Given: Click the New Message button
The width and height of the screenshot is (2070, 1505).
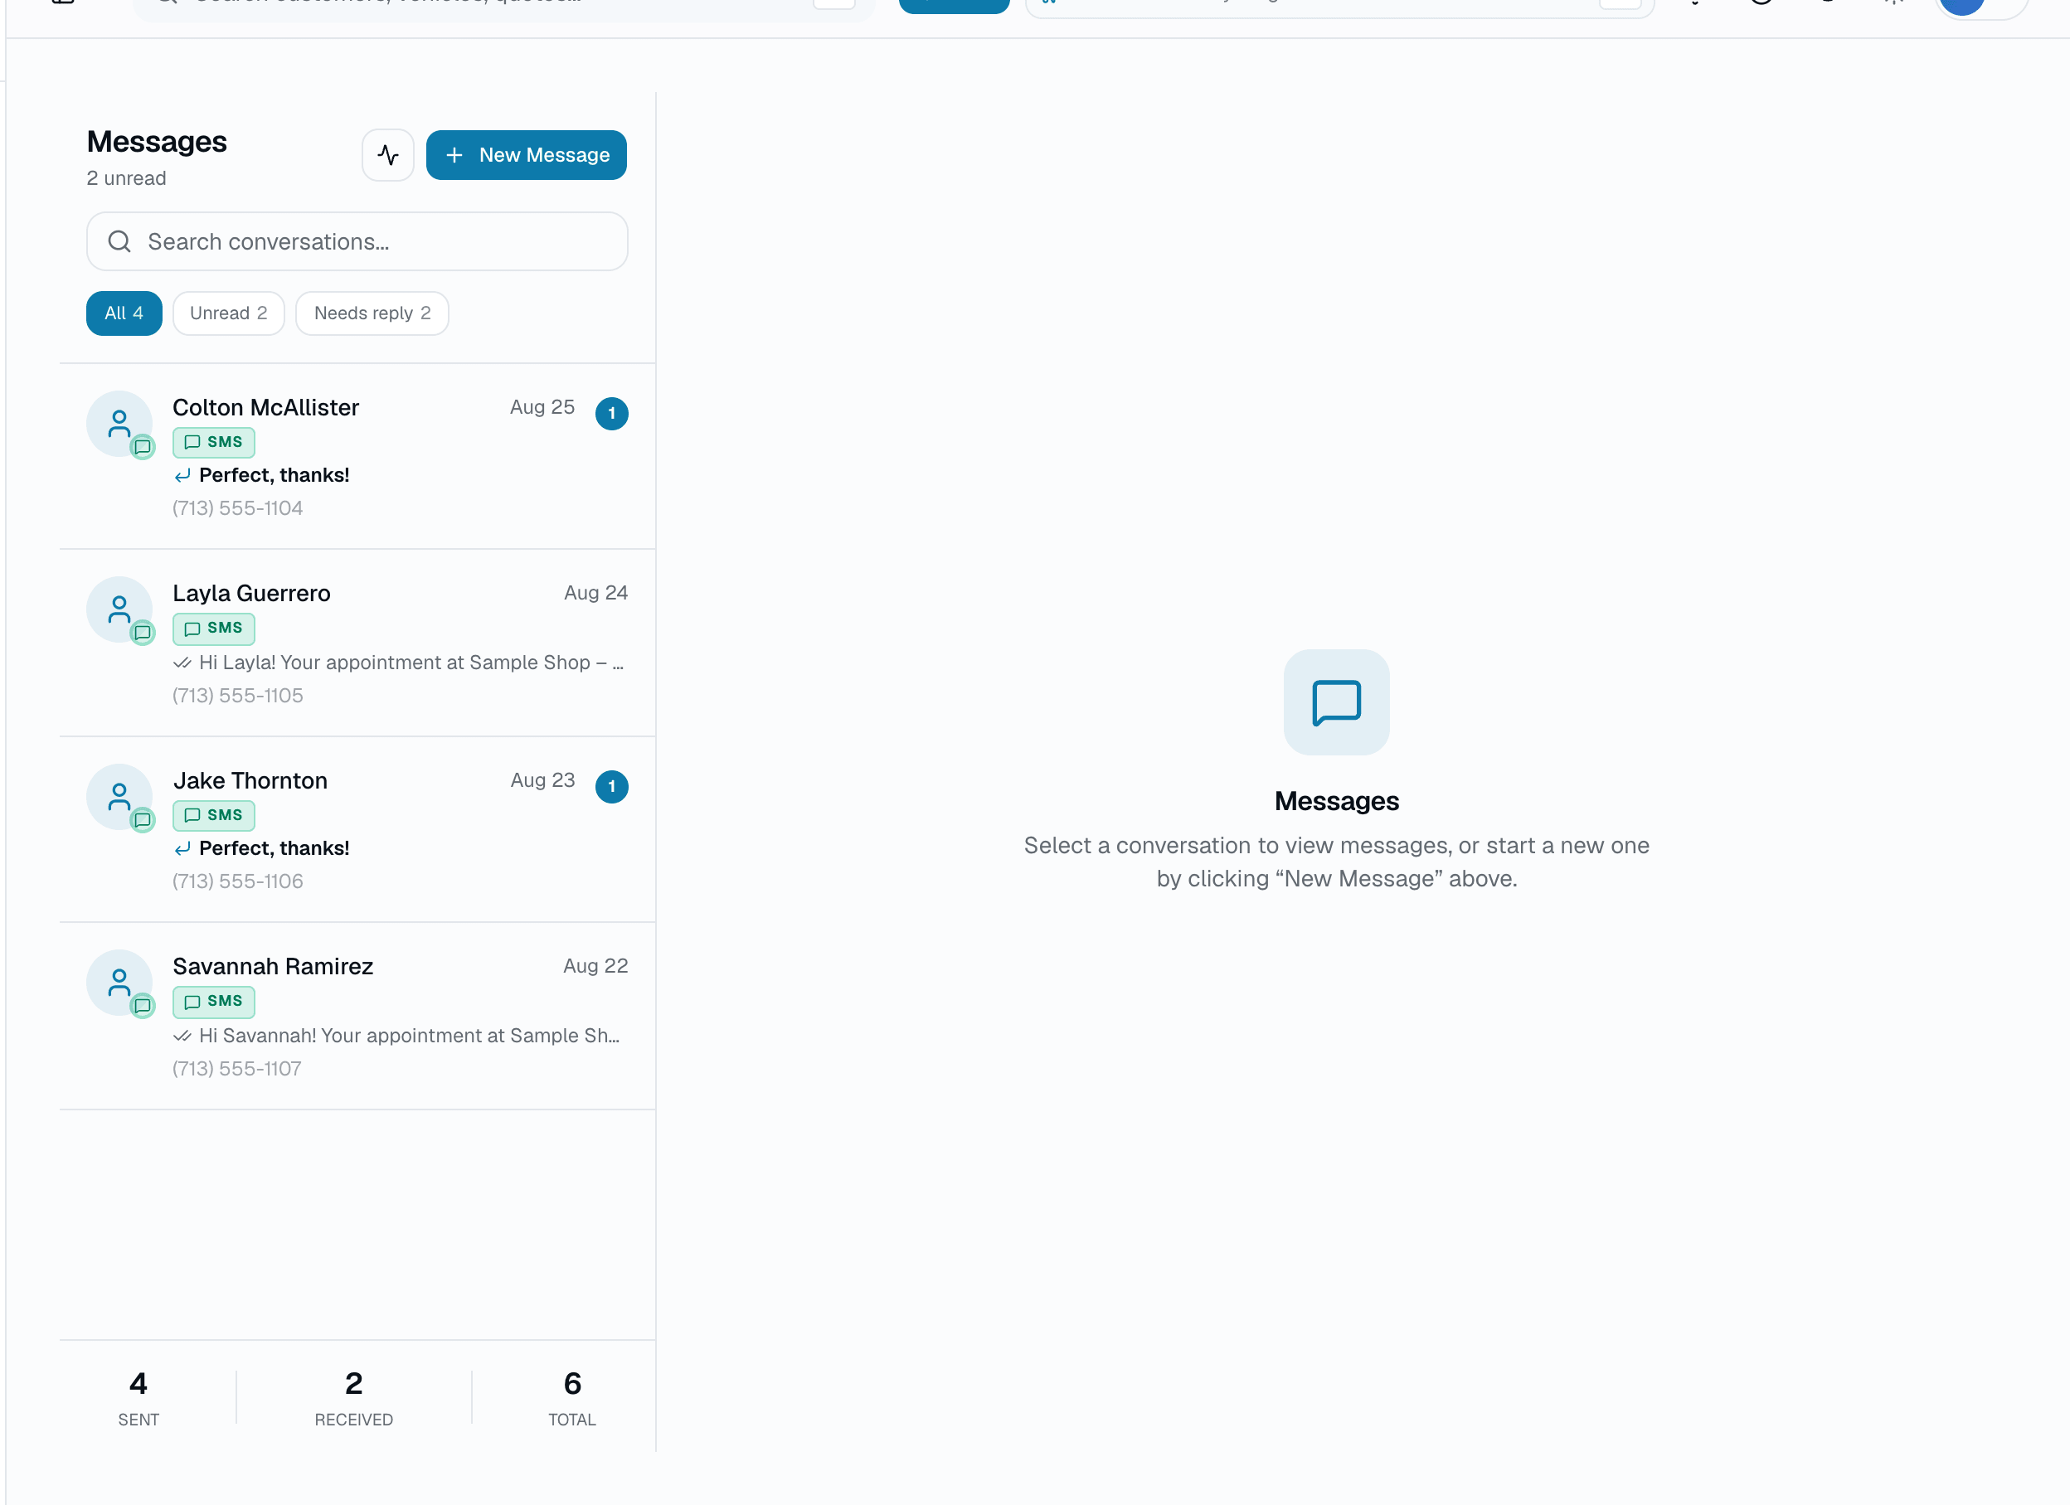Looking at the screenshot, I should 526,155.
